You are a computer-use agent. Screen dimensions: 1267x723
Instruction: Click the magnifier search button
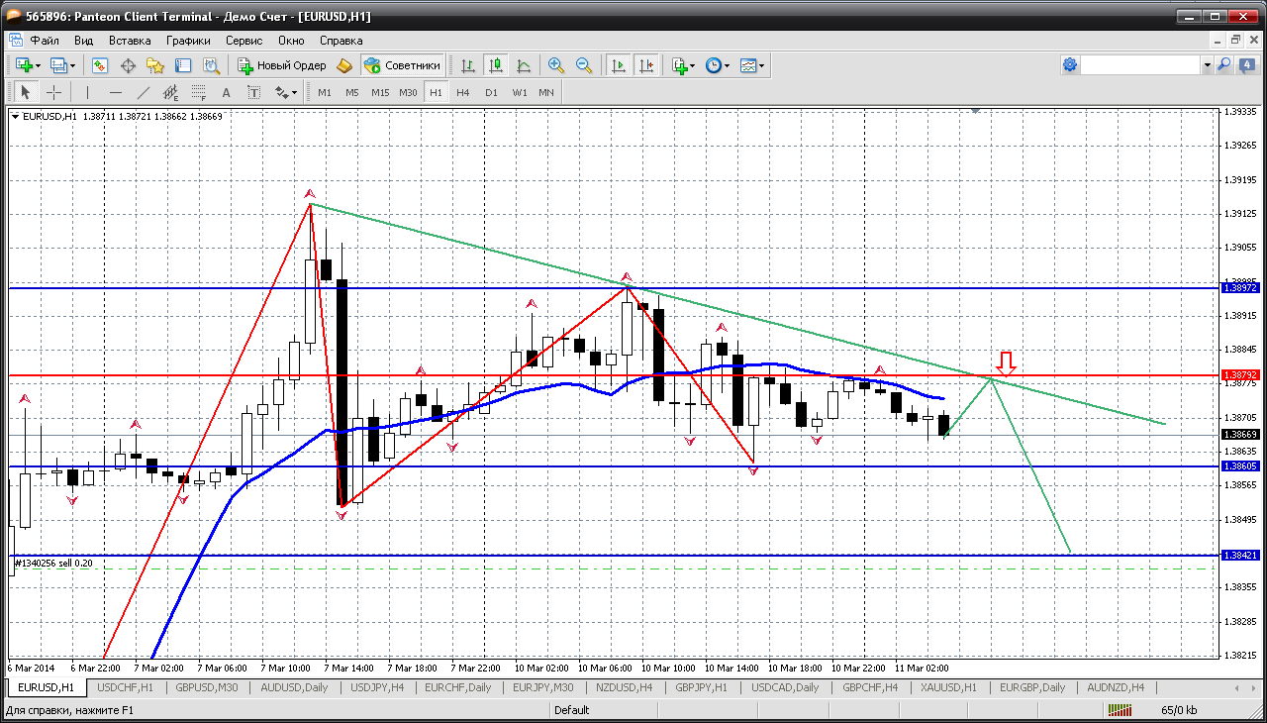(1224, 65)
